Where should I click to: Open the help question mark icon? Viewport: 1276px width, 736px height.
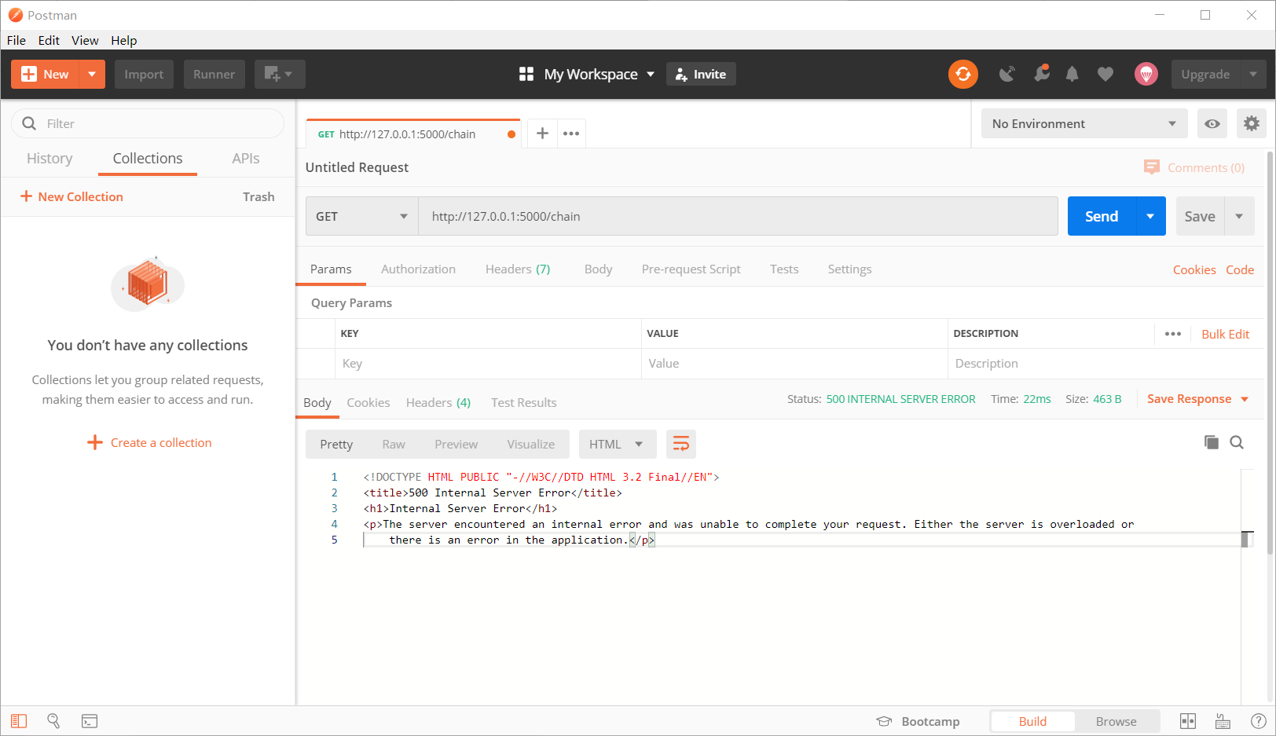(x=1258, y=721)
